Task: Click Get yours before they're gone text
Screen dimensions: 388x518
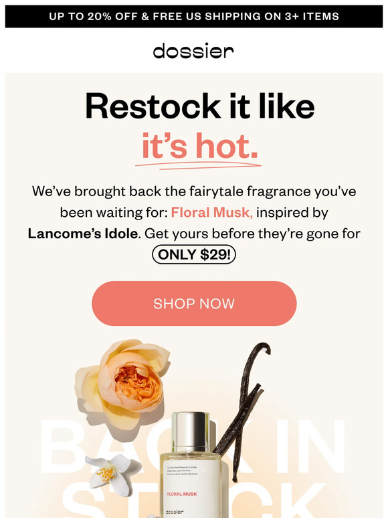Action: [x=252, y=234]
